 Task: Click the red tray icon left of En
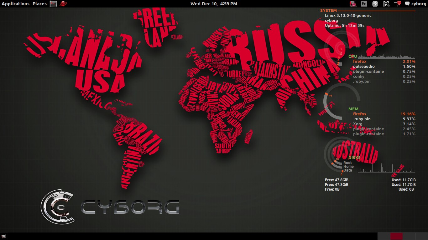pos(353,4)
